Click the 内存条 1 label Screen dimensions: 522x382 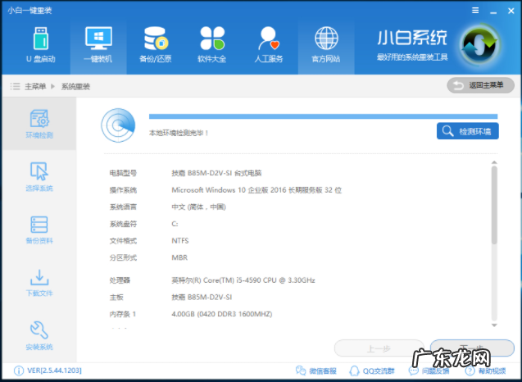click(x=123, y=314)
